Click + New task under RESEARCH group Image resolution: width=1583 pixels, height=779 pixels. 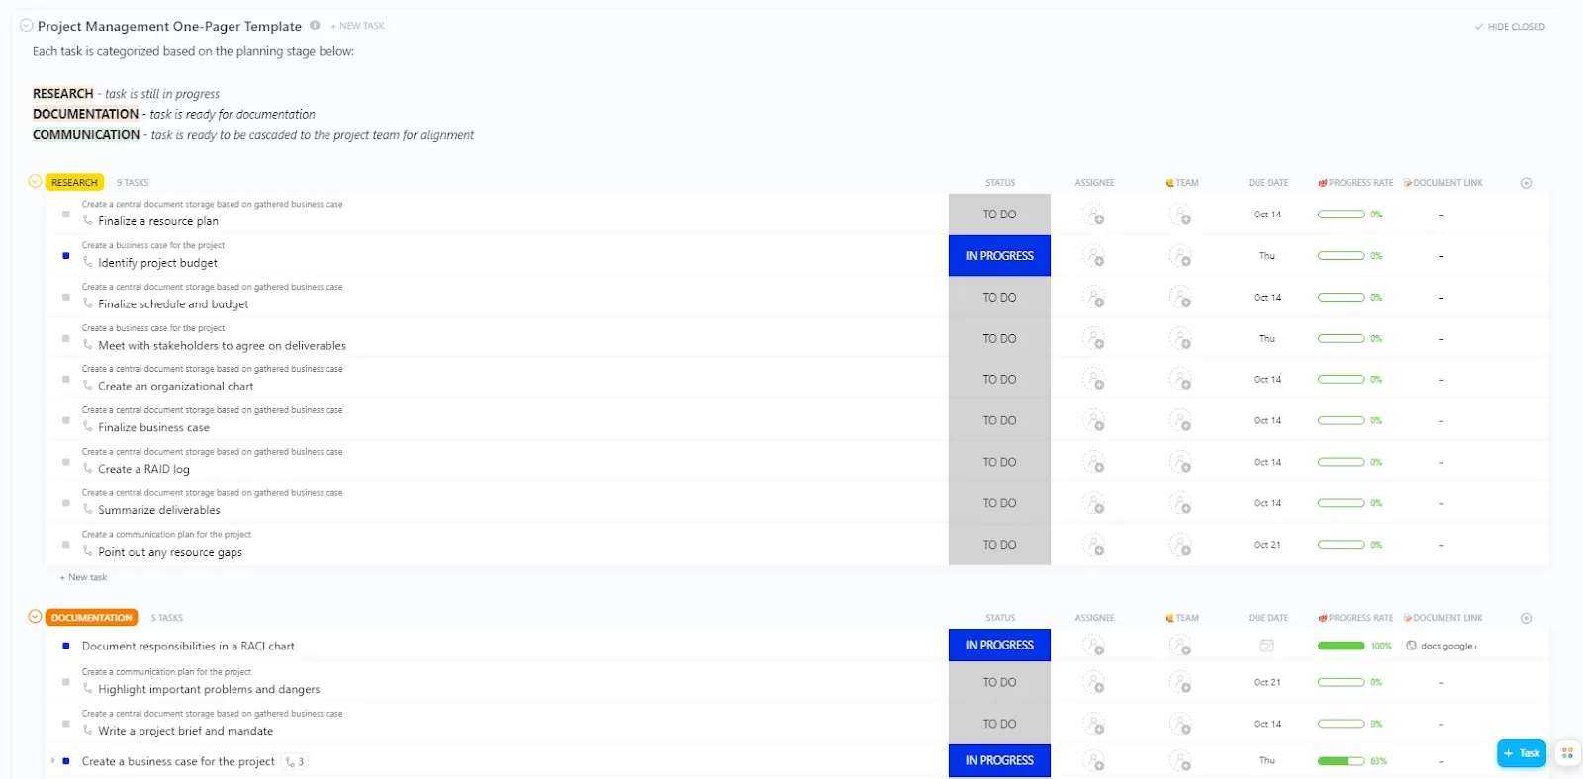click(83, 577)
